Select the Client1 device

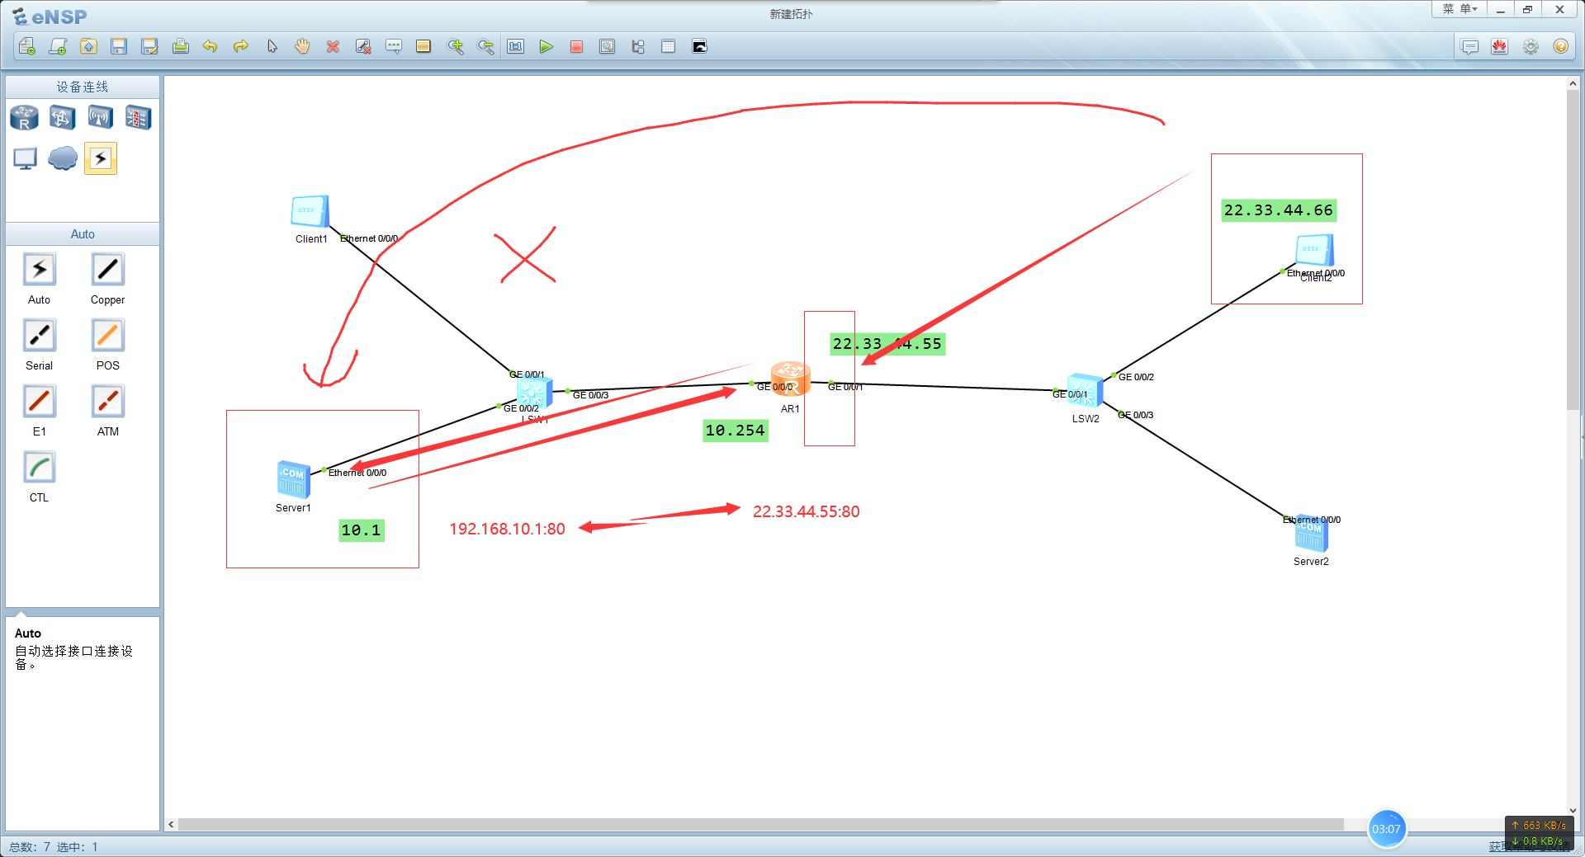pyautogui.click(x=310, y=212)
